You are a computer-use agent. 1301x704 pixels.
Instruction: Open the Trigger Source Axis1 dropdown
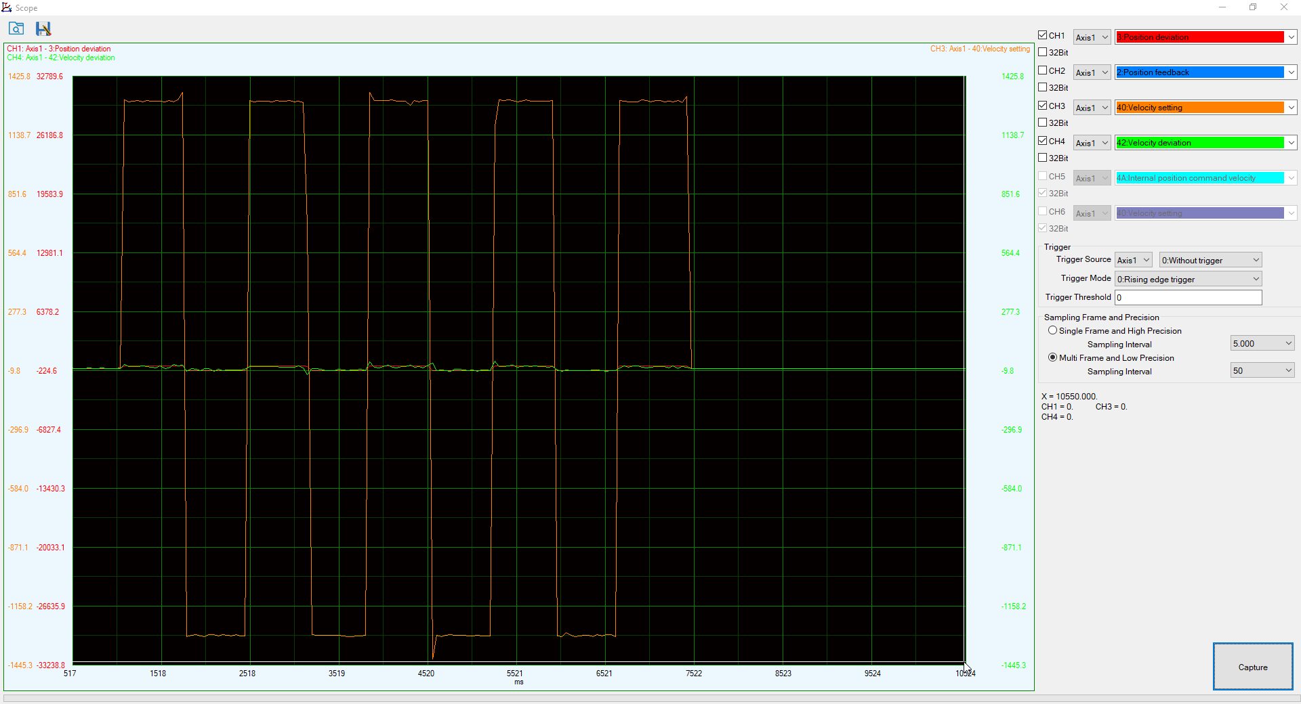click(1134, 260)
